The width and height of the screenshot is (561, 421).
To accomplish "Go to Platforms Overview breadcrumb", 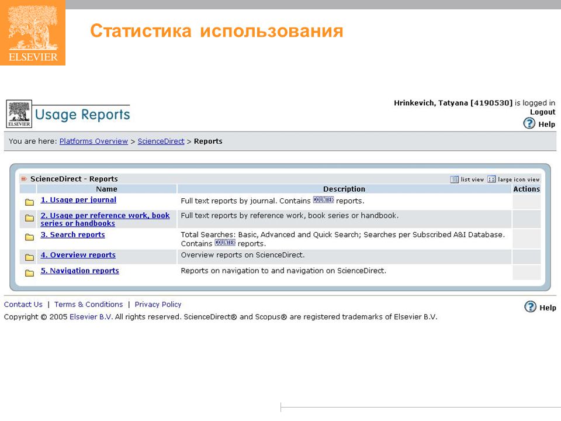I will pyautogui.click(x=93, y=141).
